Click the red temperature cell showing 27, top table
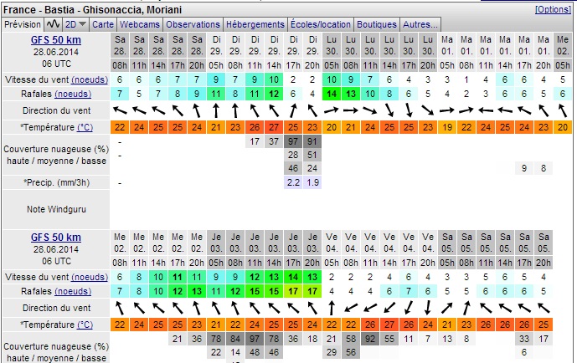 tap(274, 126)
